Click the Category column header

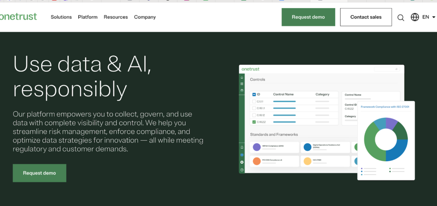tap(323, 94)
